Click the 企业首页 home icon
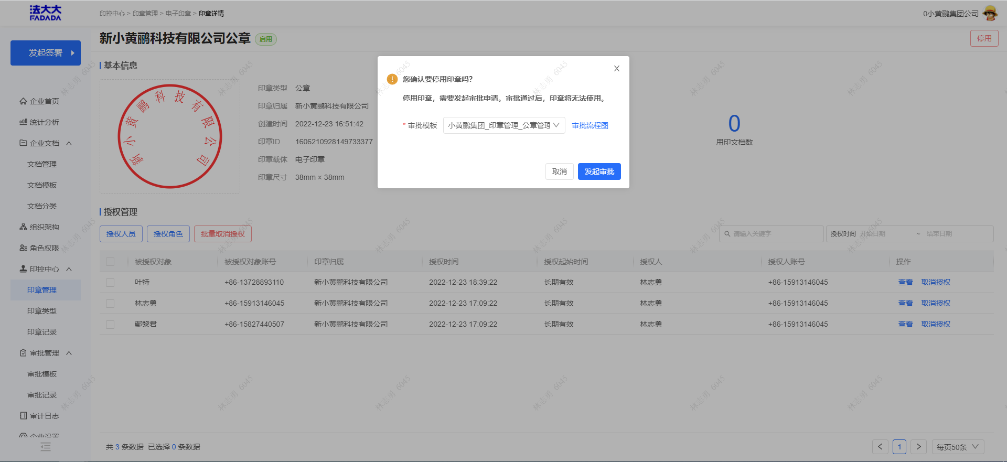This screenshot has width=1007, height=462. [x=23, y=101]
